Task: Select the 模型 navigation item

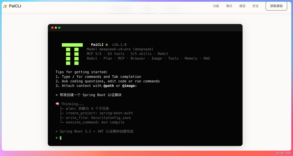Action: pyautogui.click(x=242, y=6)
